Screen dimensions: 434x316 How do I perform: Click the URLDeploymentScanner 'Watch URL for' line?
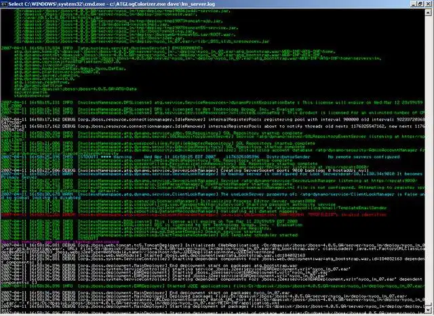[x=213, y=300]
